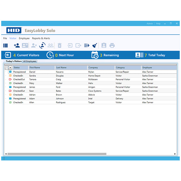The width and height of the screenshot is (181, 181).
Task: Click the Target company cell
Action: (91, 102)
